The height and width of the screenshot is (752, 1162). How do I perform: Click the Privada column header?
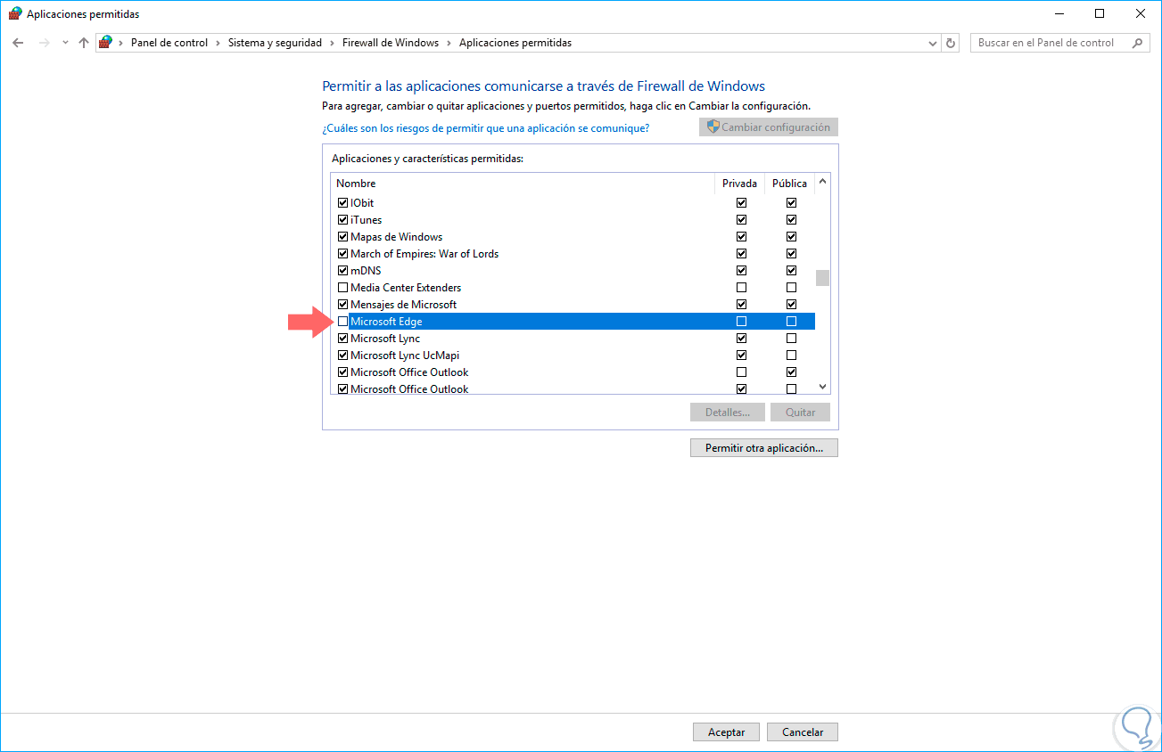tap(740, 184)
